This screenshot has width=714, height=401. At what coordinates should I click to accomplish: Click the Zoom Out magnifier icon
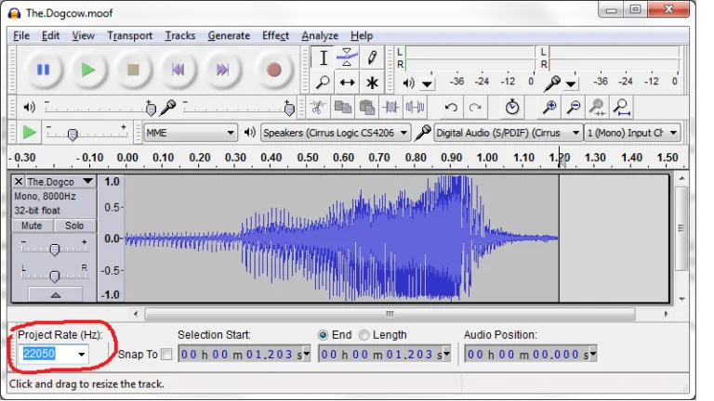tap(574, 108)
